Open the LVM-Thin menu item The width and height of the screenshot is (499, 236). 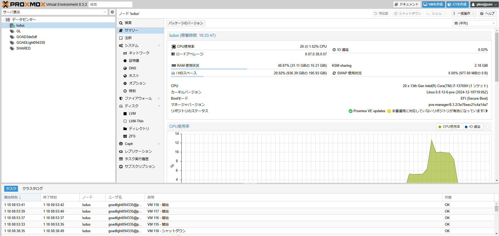(140, 121)
